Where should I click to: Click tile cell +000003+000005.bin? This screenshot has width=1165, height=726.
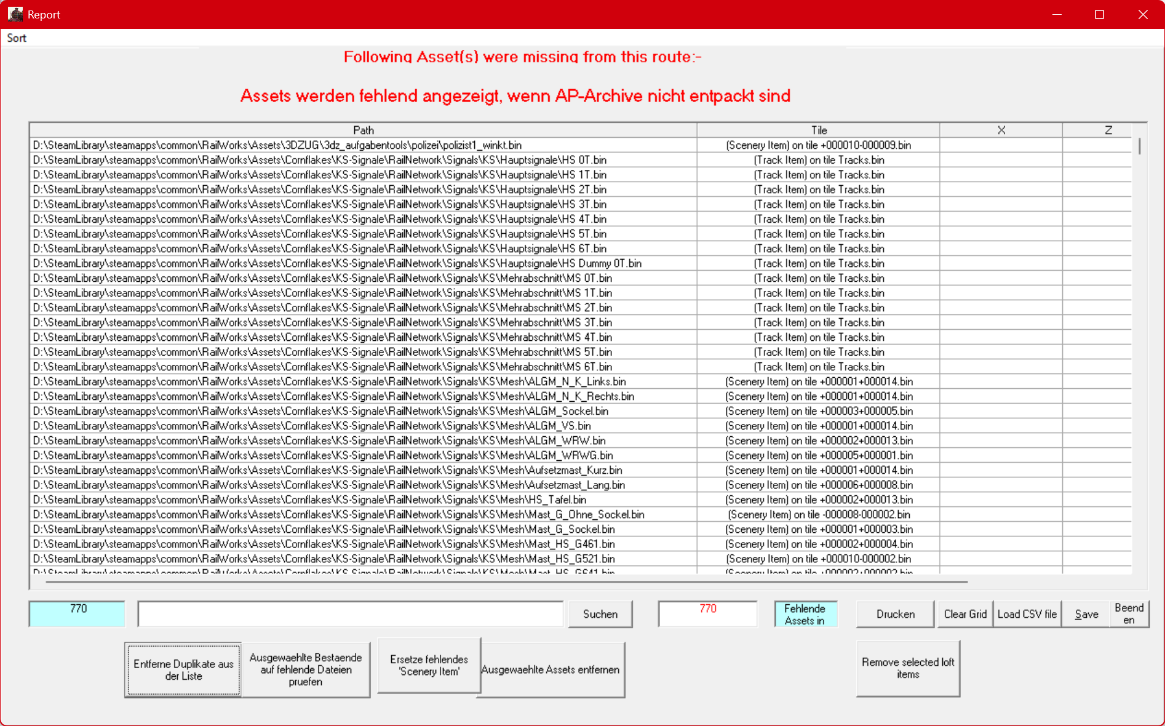point(819,411)
